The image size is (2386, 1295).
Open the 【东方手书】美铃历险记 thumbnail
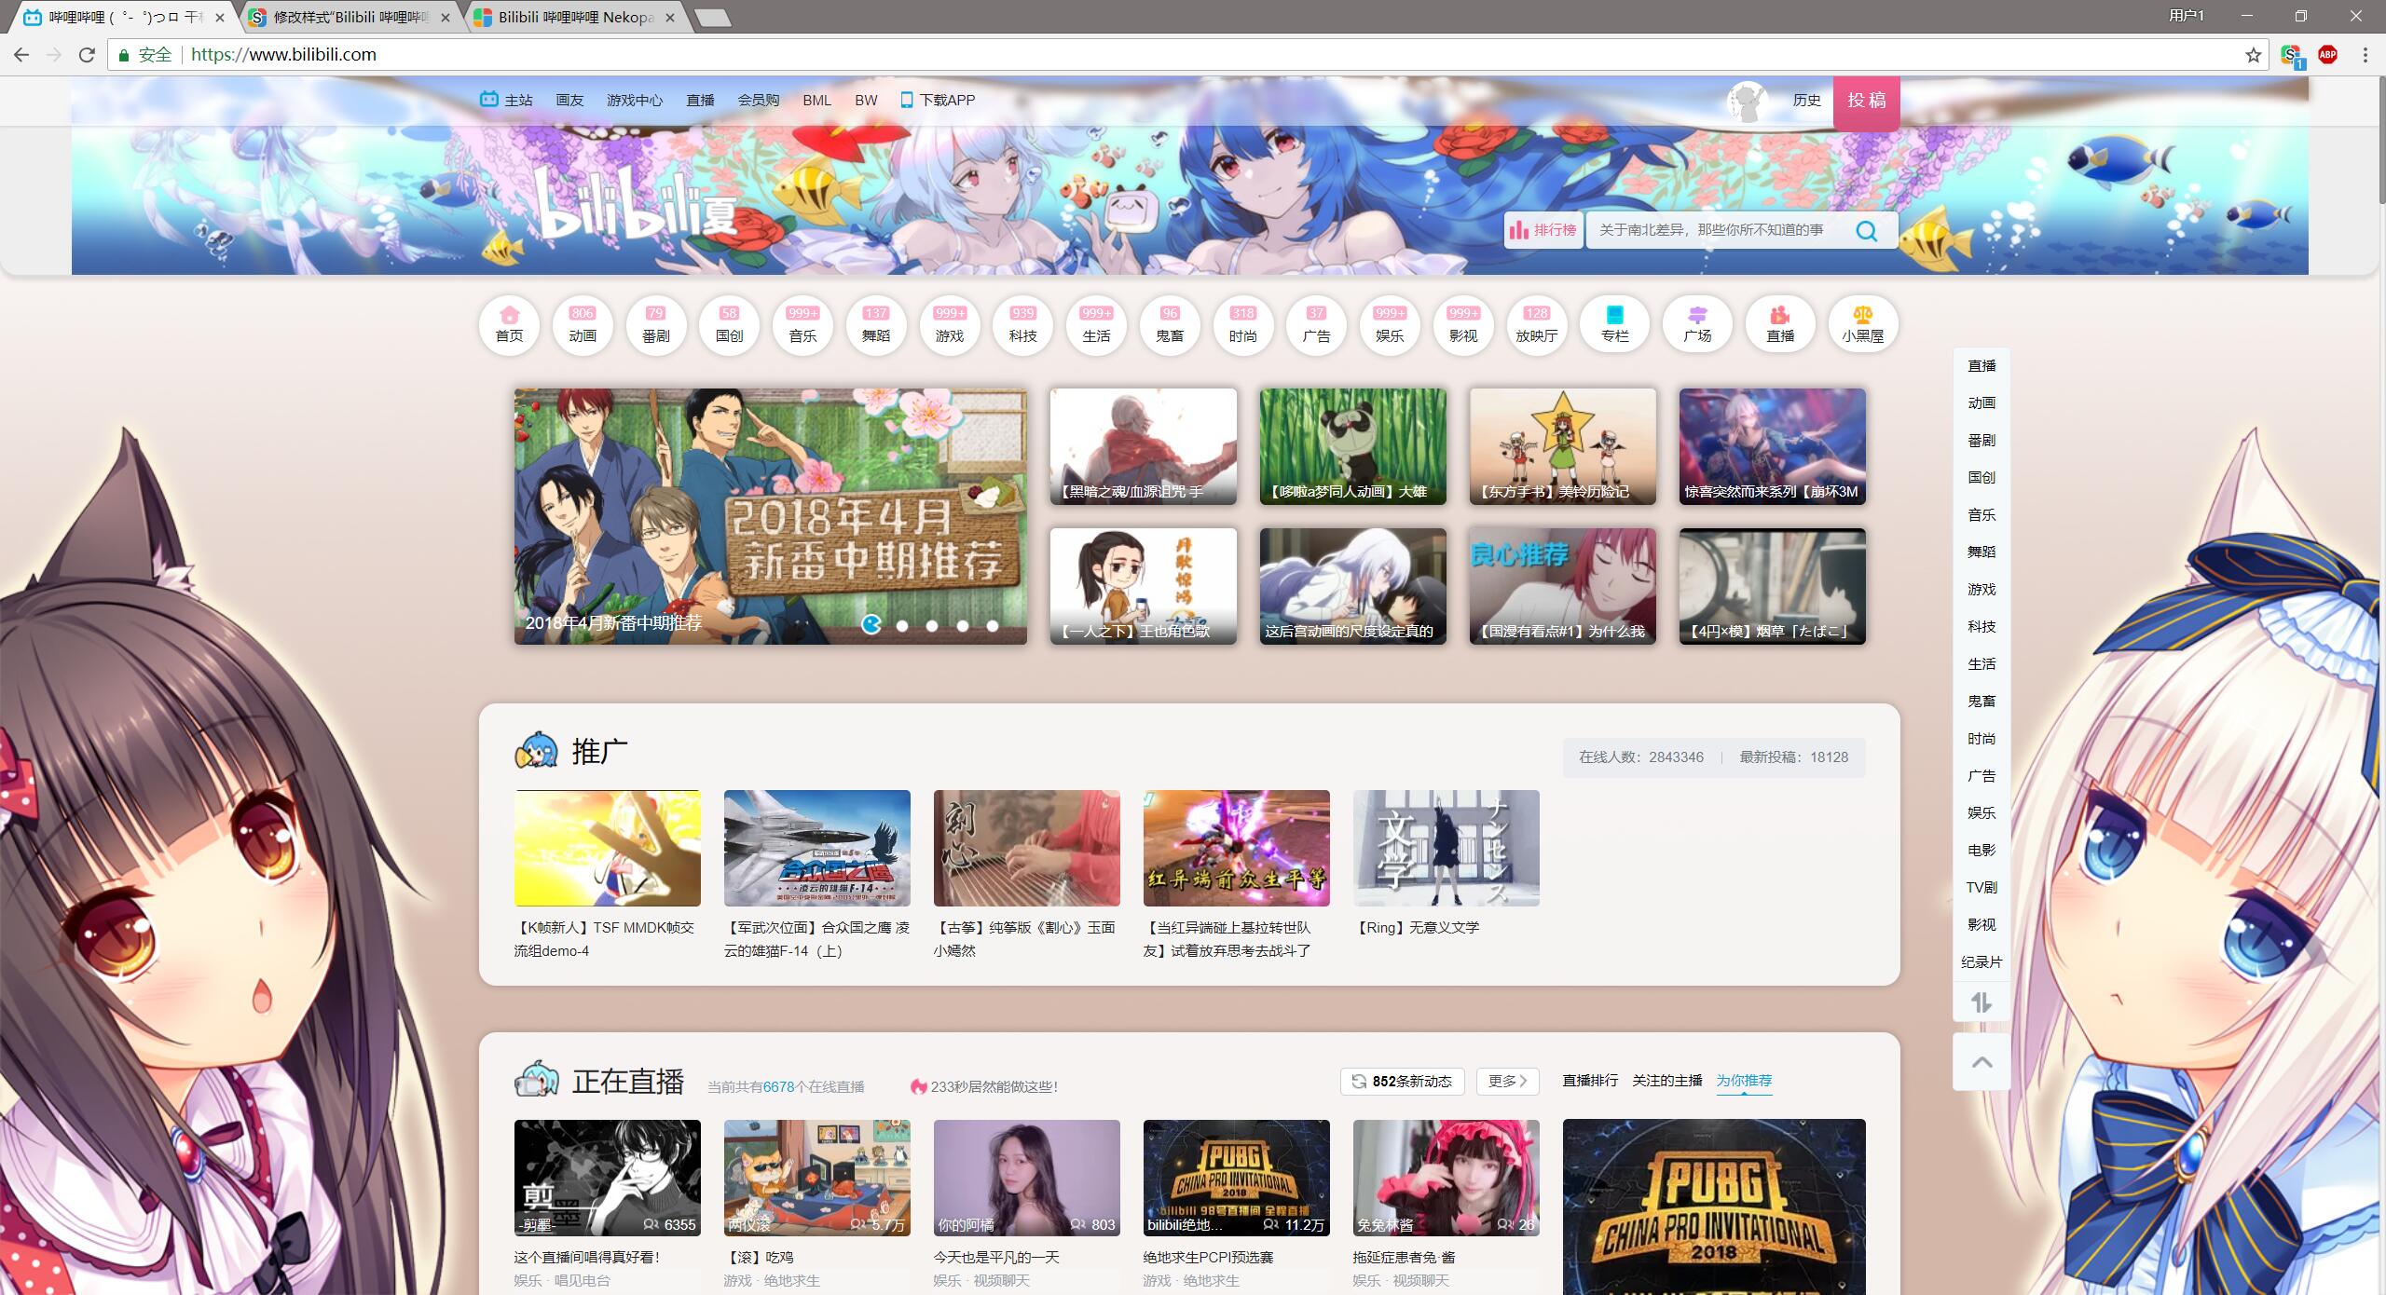coord(1562,446)
